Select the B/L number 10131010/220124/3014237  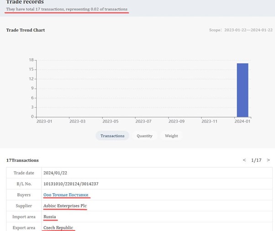click(x=71, y=184)
